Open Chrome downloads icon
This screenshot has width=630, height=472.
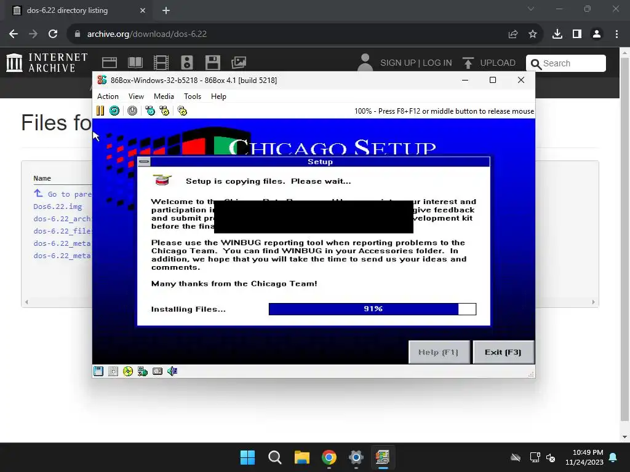[x=557, y=34]
